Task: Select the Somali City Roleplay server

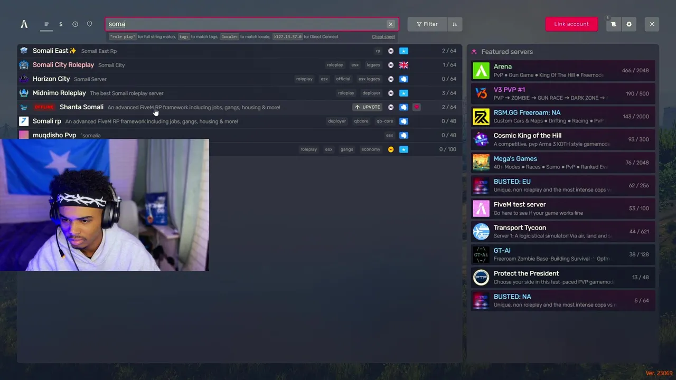Action: [x=239, y=65]
